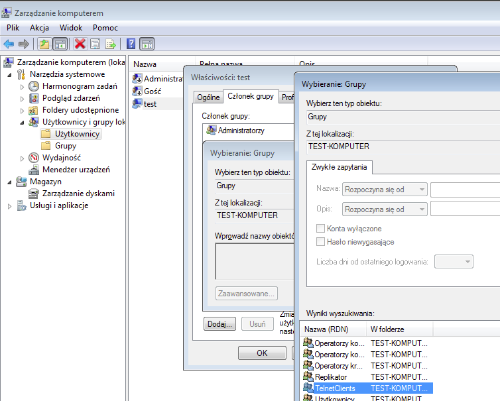Click the Zarządzanie komputerem root node icon

[9, 62]
